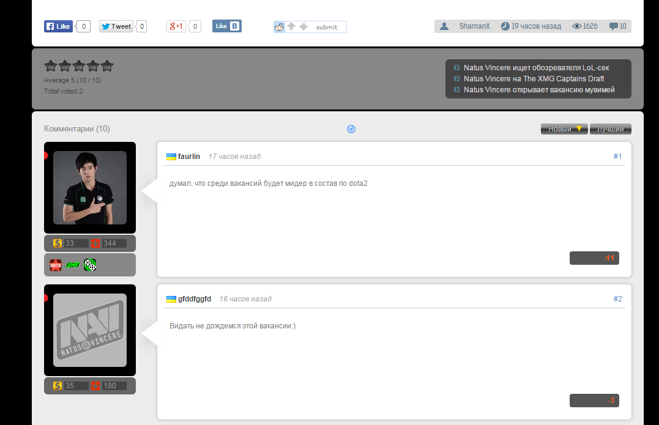This screenshot has height=425, width=659.
Task: Open 'Natus Vincere открывает вакансию мувимей' link
Action: [539, 89]
